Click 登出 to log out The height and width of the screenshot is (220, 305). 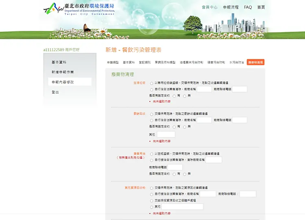pos(55,92)
